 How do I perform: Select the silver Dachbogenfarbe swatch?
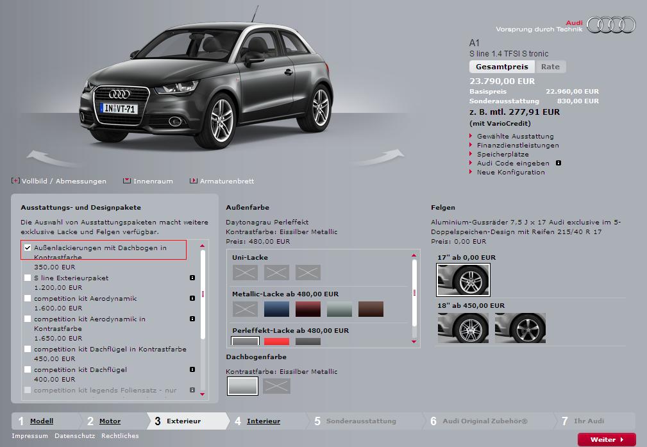242,386
